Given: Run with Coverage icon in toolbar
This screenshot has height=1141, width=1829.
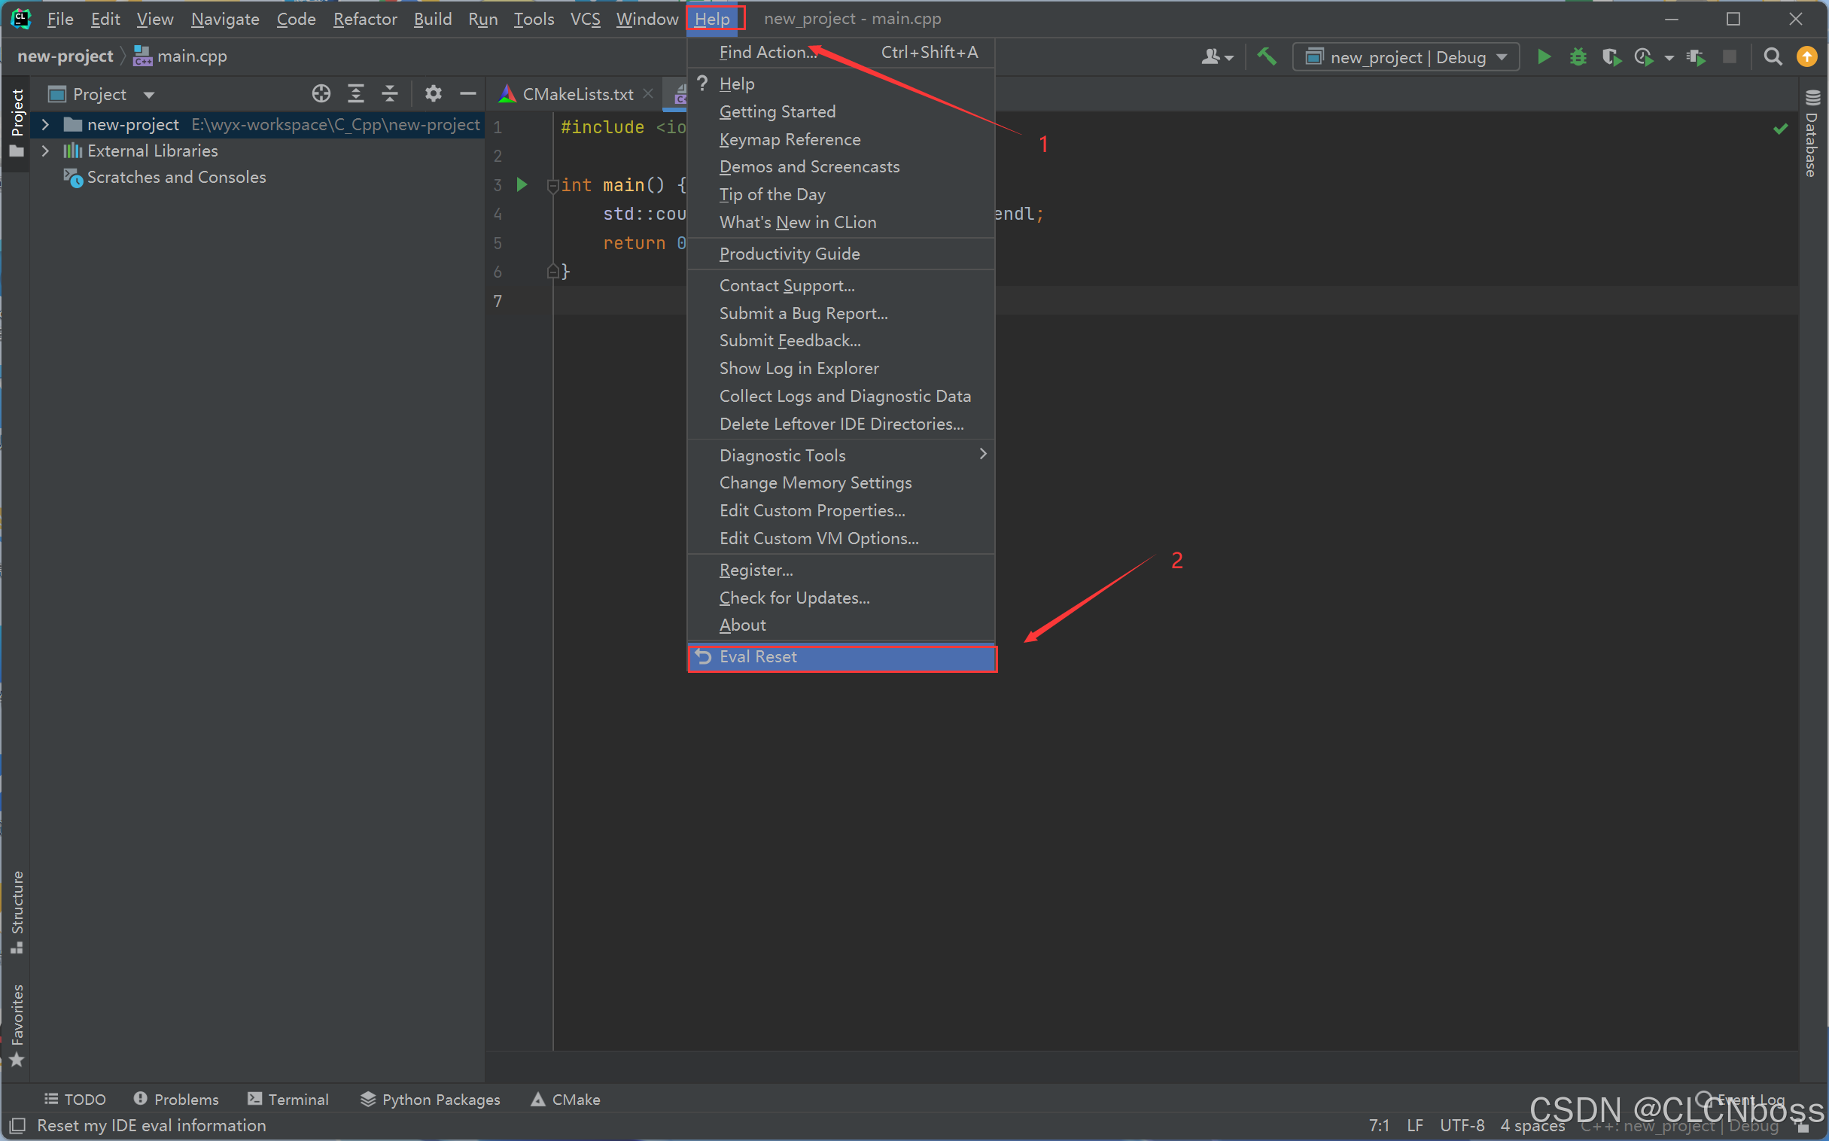Looking at the screenshot, I should pos(1611,56).
